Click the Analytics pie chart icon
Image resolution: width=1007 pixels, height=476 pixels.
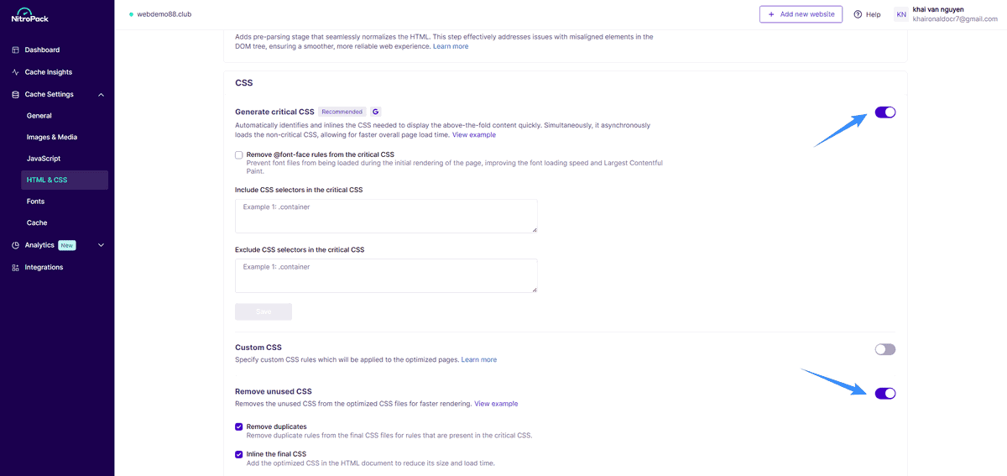[x=16, y=245]
